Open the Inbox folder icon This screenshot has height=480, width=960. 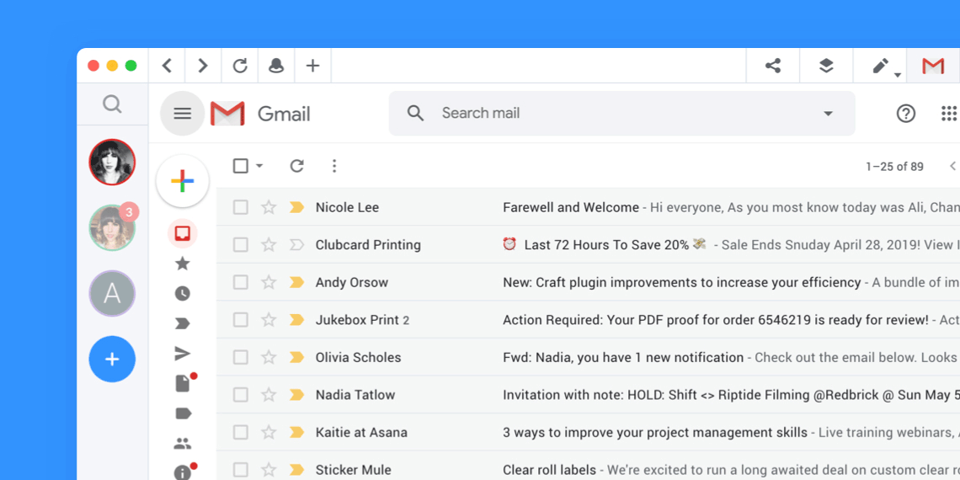tap(183, 233)
